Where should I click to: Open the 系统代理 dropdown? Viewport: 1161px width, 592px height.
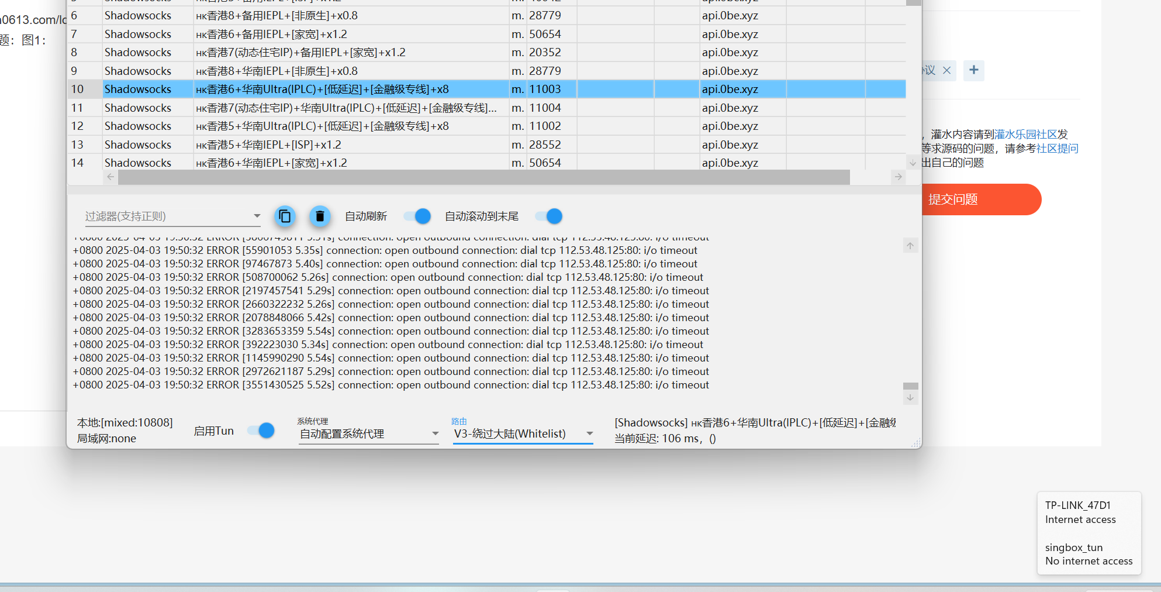(369, 434)
